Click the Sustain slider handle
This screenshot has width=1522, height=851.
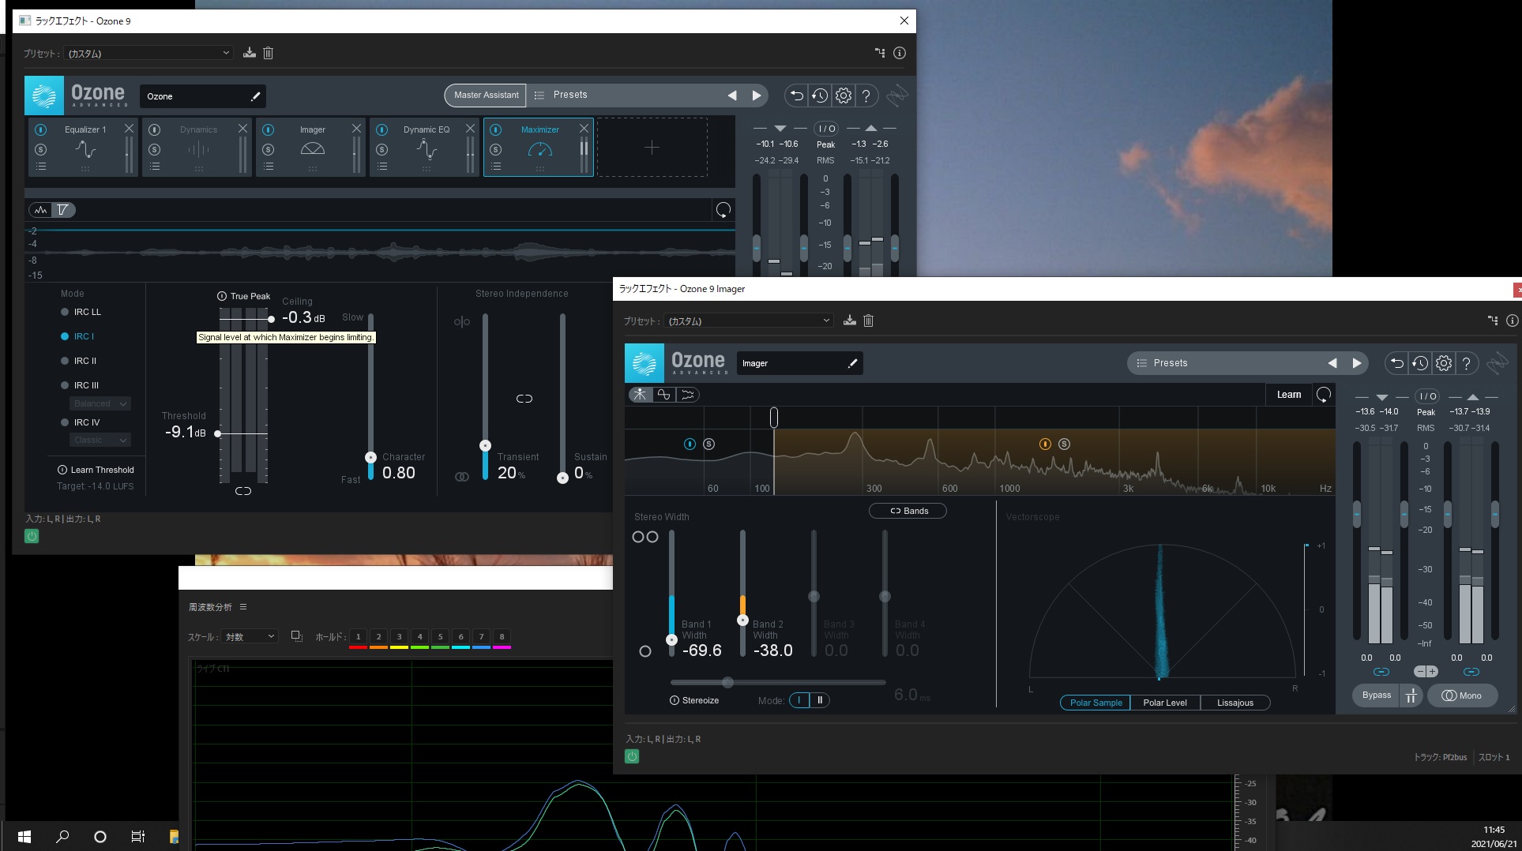click(562, 478)
